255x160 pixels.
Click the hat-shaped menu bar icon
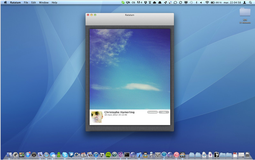160,3
